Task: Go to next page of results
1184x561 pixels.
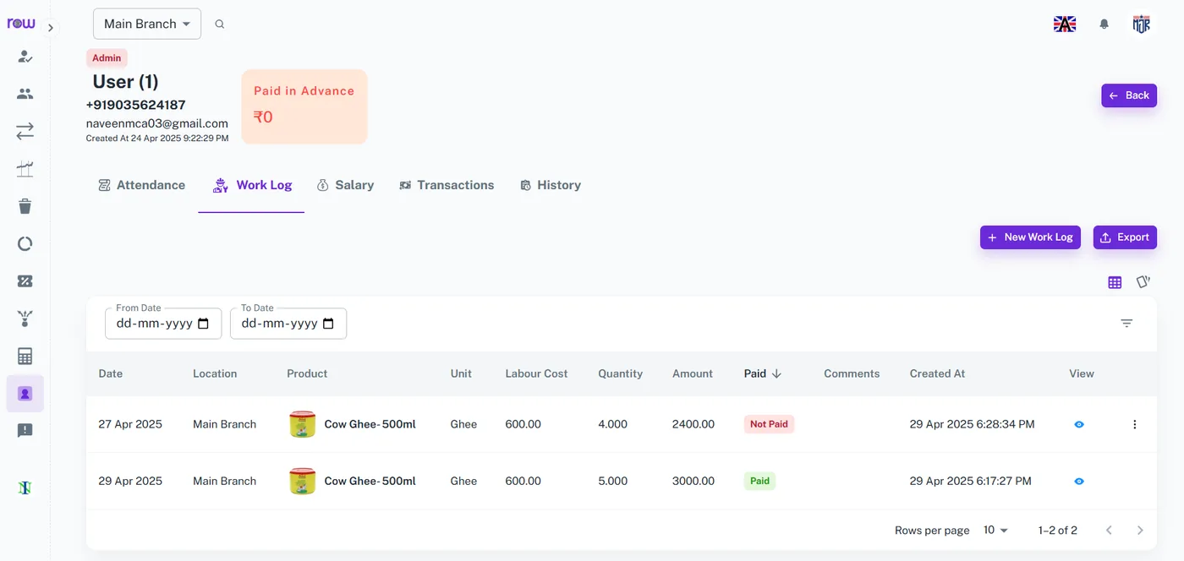Action: (1140, 531)
